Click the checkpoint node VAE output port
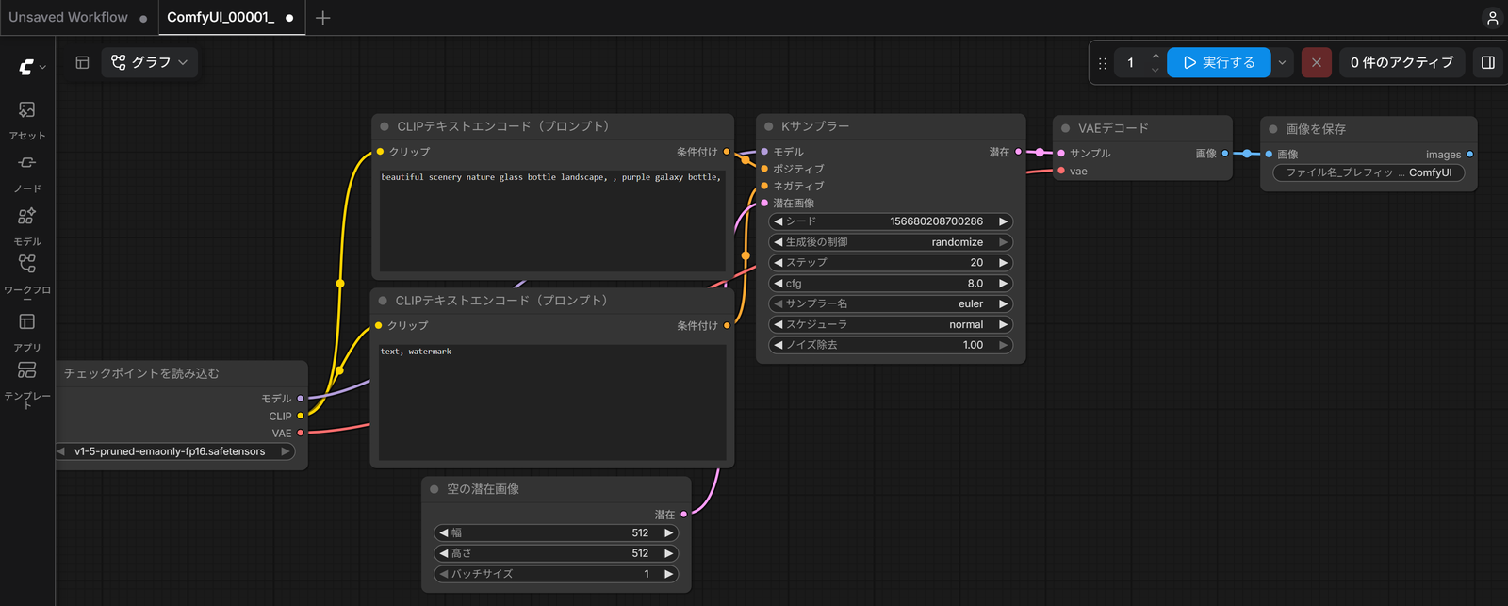The image size is (1508, 606). [x=301, y=434]
